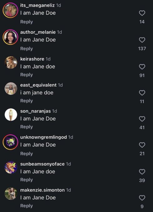Like son_naranjas's comment
The image size is (153, 212).
(142, 119)
